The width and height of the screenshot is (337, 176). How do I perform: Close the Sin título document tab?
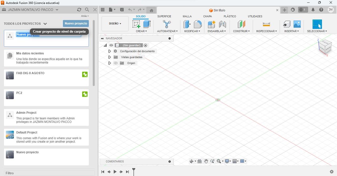[x=277, y=10]
